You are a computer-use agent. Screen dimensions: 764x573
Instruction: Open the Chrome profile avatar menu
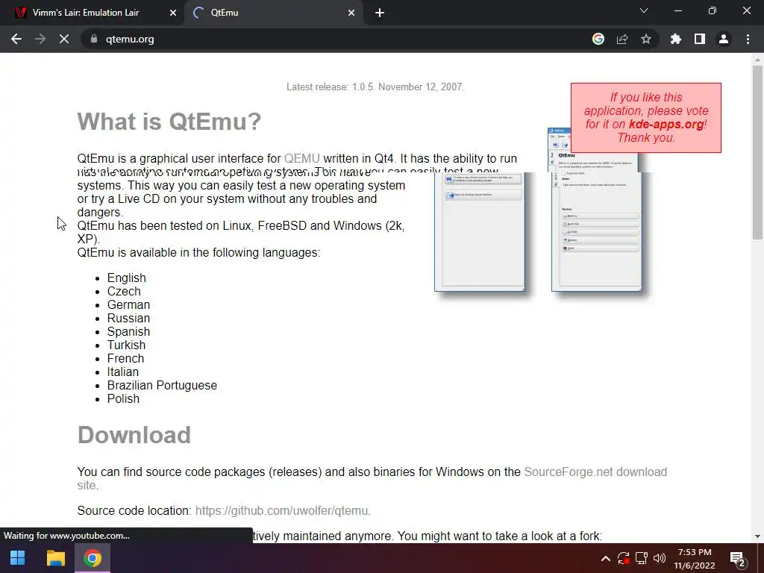(724, 39)
